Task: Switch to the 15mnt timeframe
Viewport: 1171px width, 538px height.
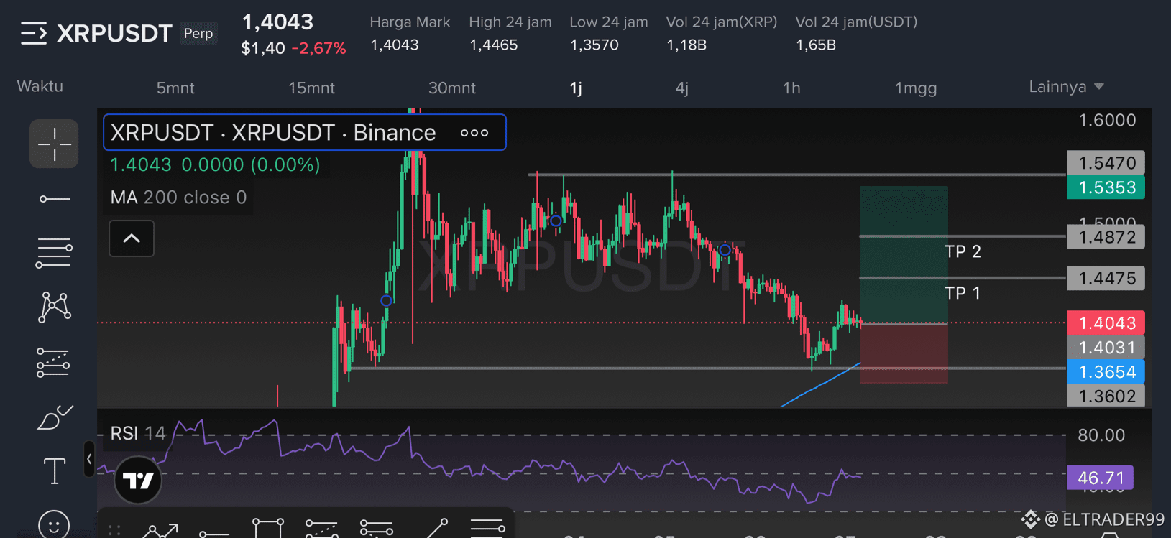Action: (x=311, y=88)
